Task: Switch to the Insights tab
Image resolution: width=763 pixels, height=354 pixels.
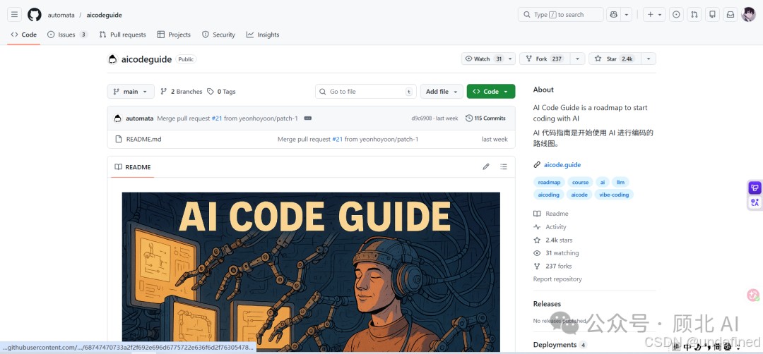Action: click(x=263, y=35)
